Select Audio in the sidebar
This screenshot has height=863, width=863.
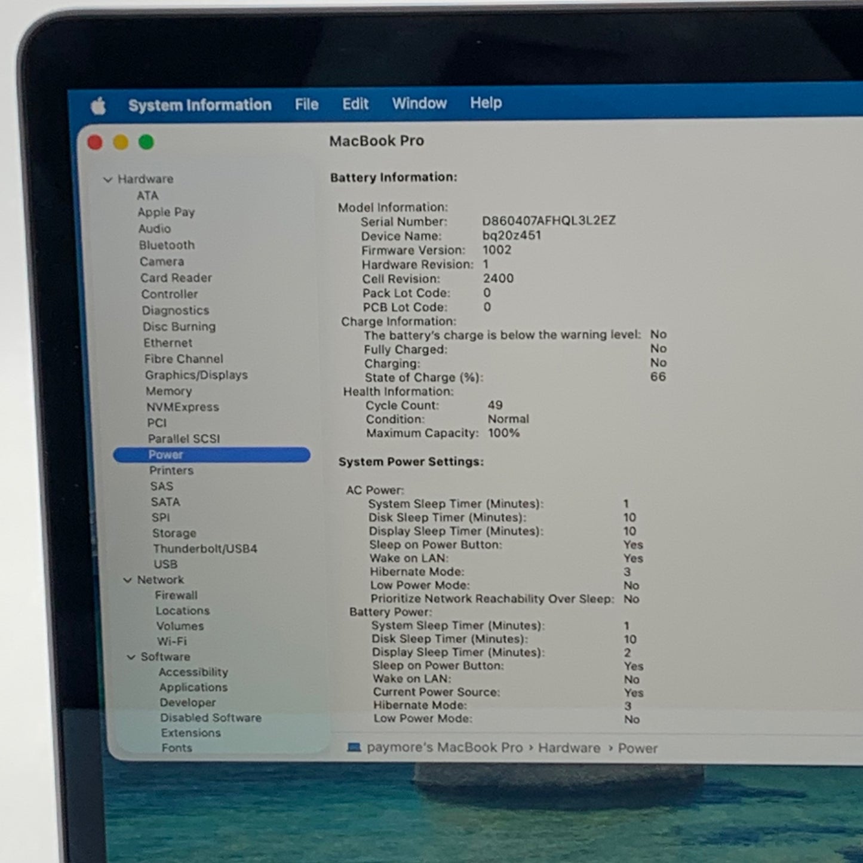155,229
